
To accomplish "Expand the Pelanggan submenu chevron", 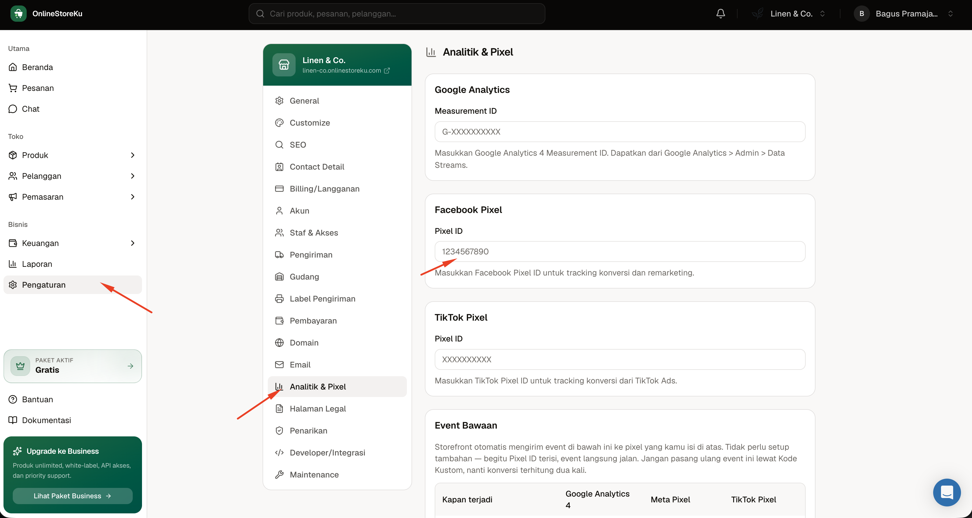I will click(x=132, y=176).
